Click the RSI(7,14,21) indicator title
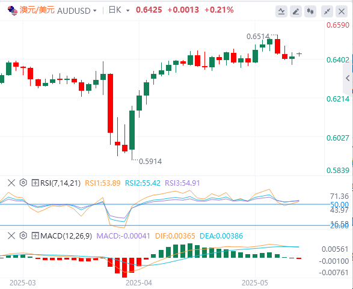 [60, 183]
